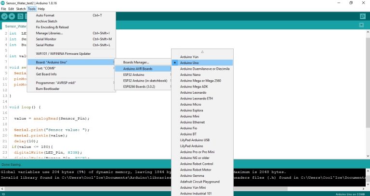Click the Arduino logo in title bar
The width and height of the screenshot is (370, 196).
pos(3,3)
